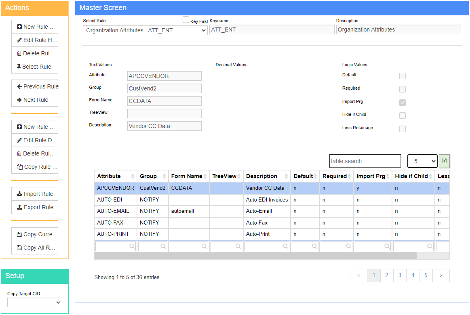The height and width of the screenshot is (315, 470).
Task: Click the Excel export icon beside table search
Action: pyautogui.click(x=444, y=161)
